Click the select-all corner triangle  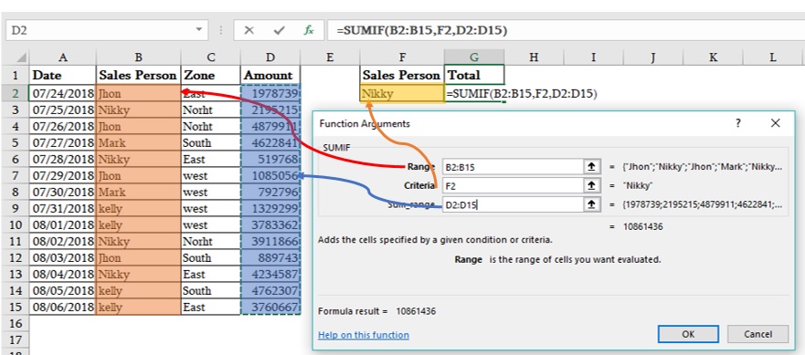[21, 57]
